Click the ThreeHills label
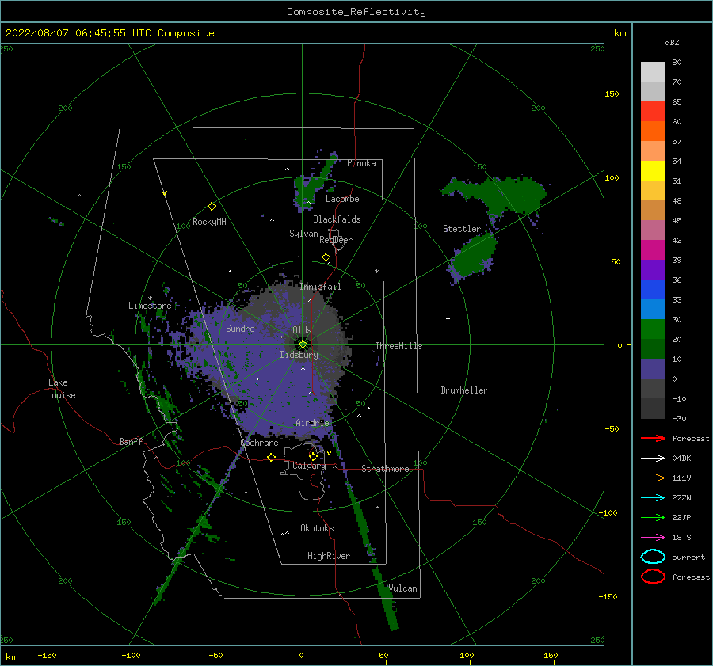Screen dimensions: 713x666 coord(398,346)
